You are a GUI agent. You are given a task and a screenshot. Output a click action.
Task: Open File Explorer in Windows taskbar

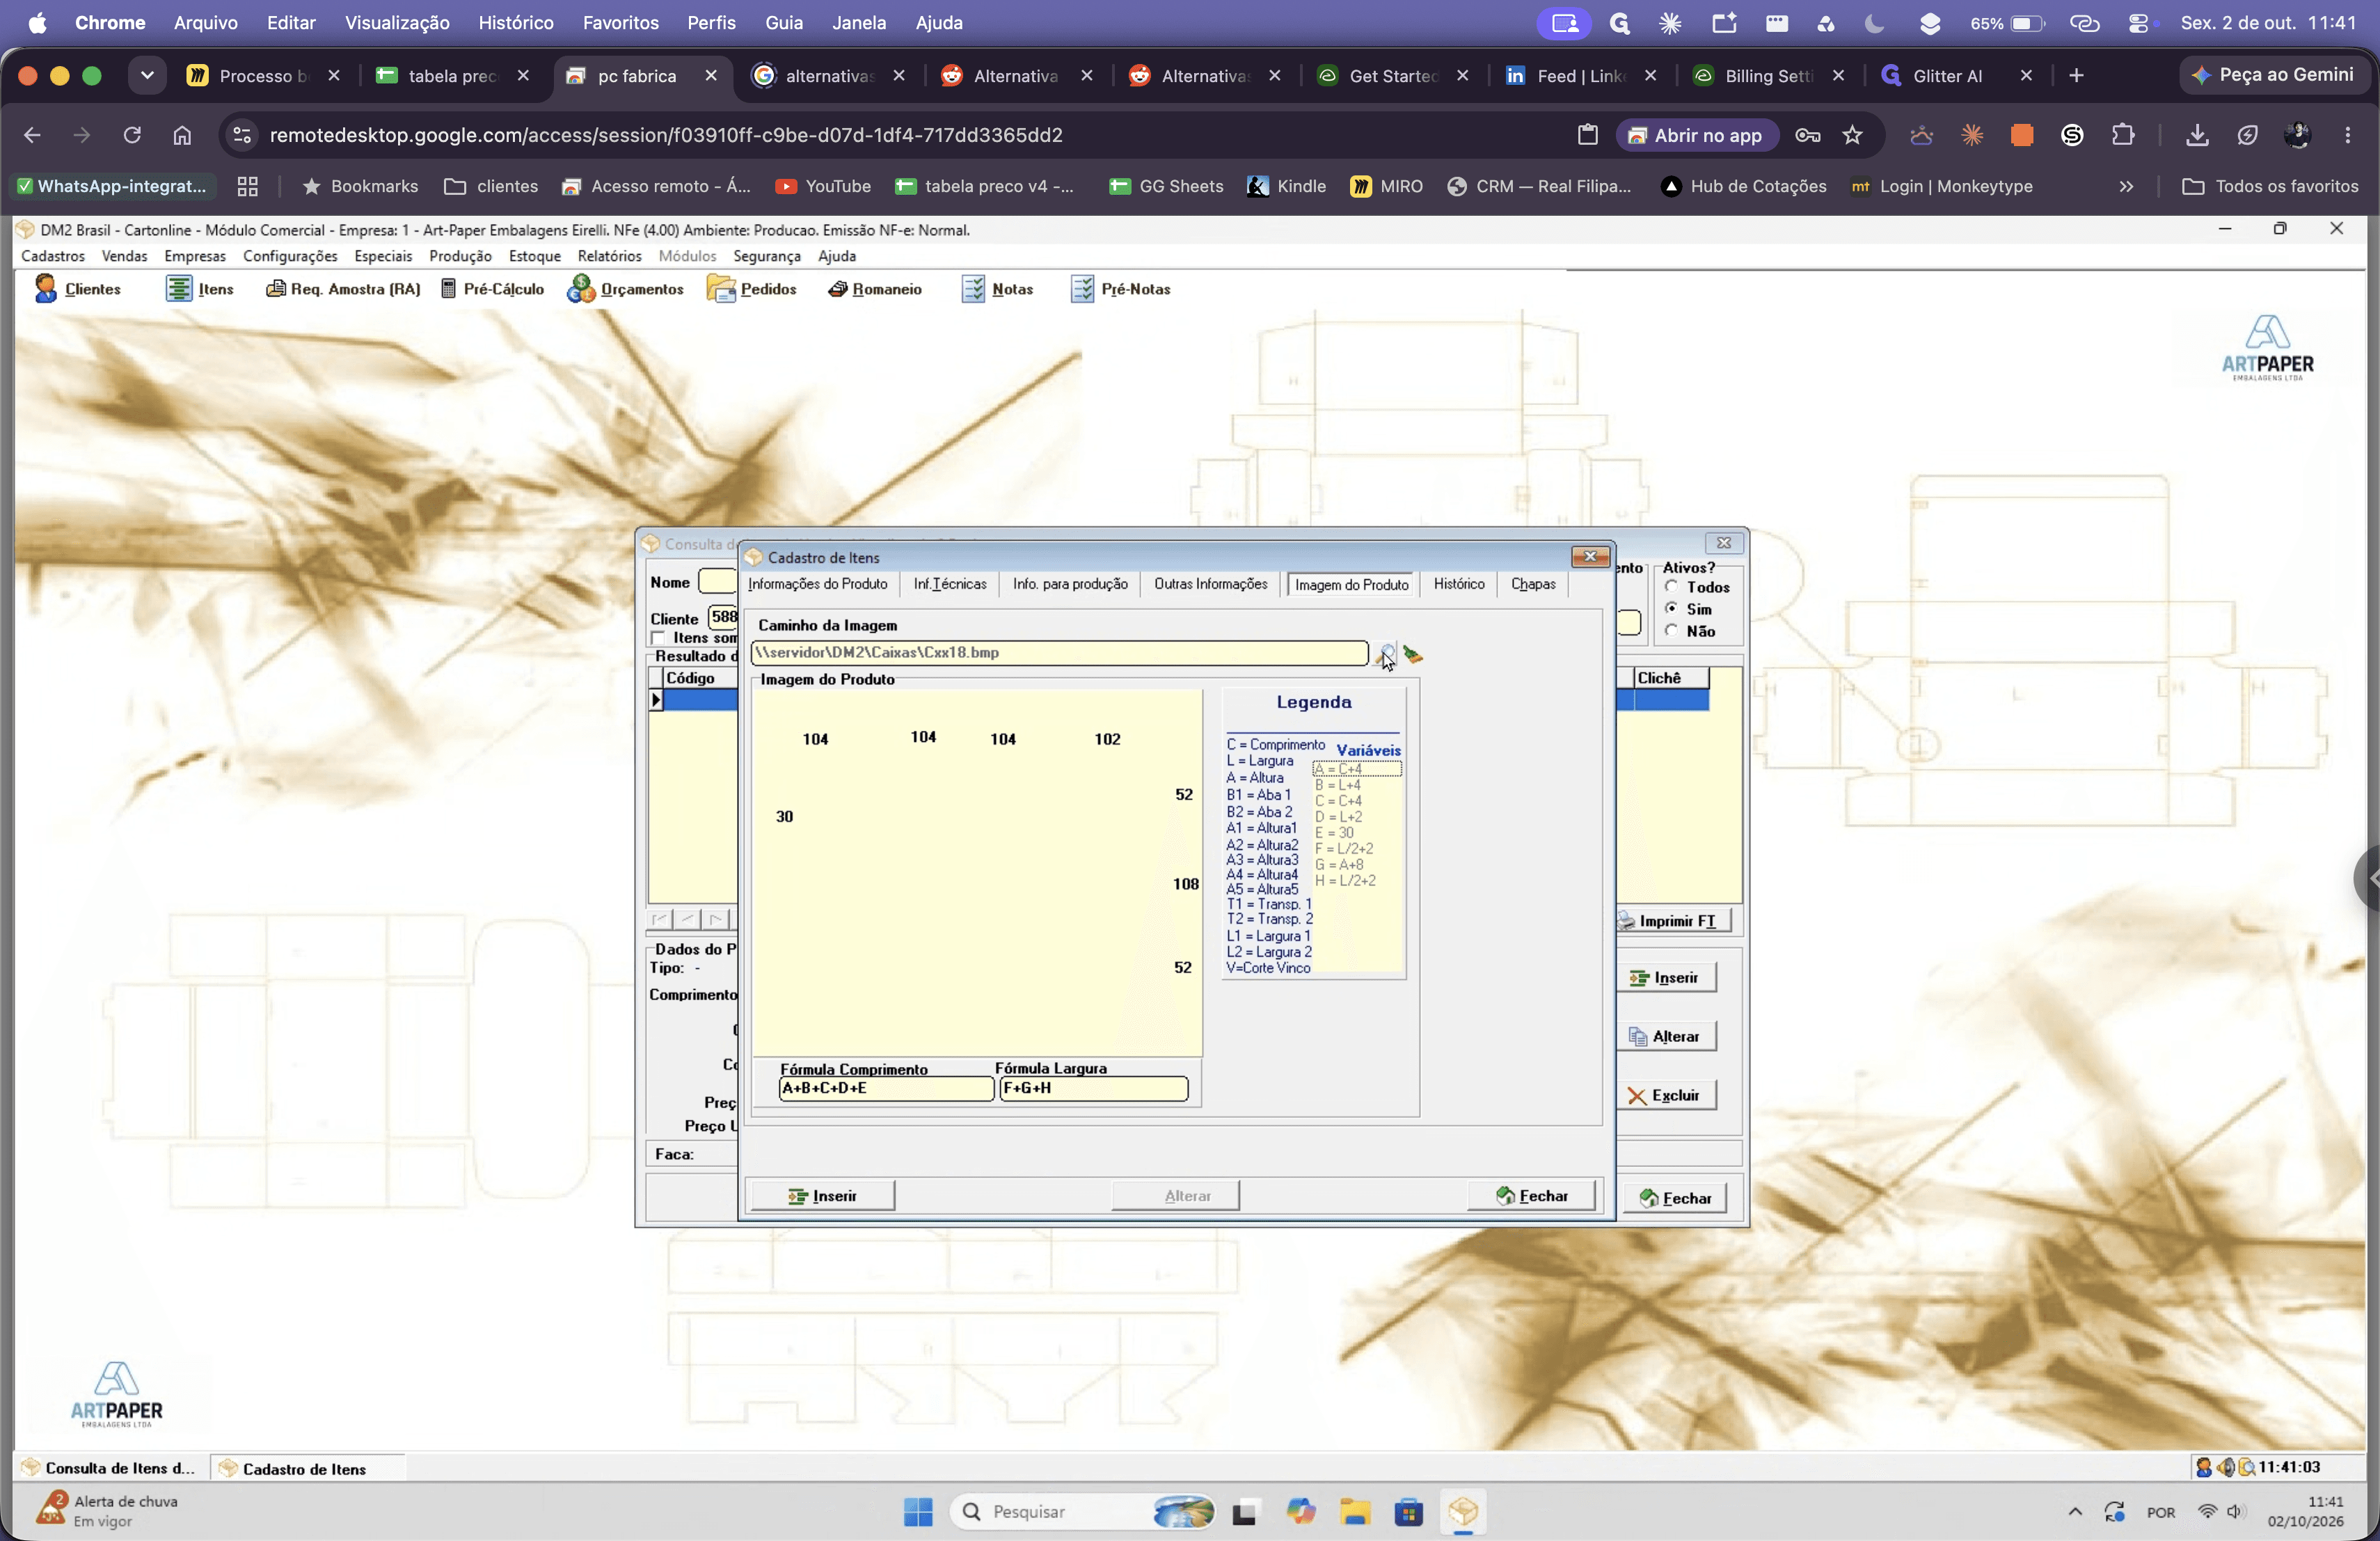click(x=1354, y=1511)
